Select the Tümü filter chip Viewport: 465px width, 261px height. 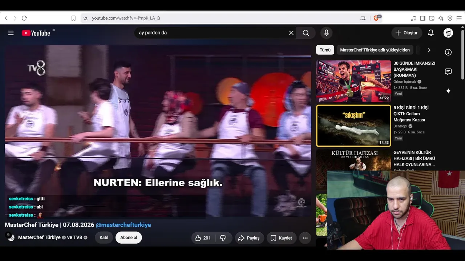coord(325,50)
